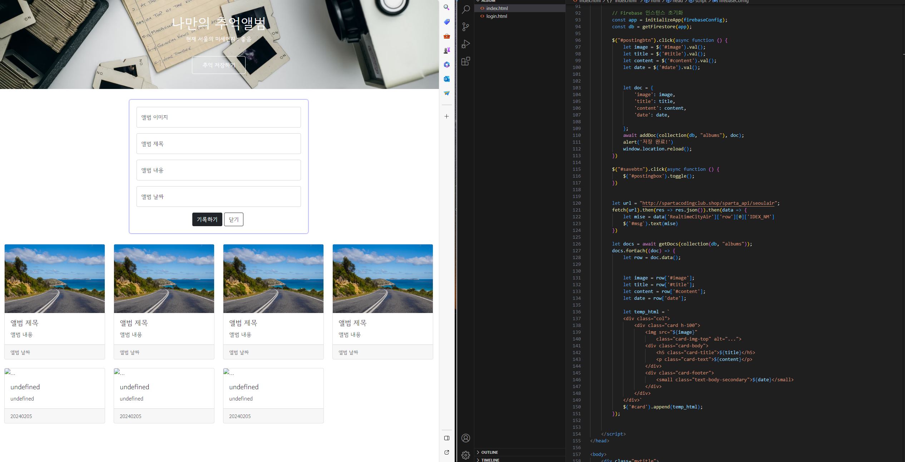Click the spartacodingclub.shop URL in the code
The width and height of the screenshot is (905, 462).
708,203
